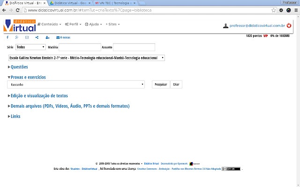Image resolution: width=300 pixels, height=187 pixels.
Task: Switch to the Google Drive Didático Virtual tab
Action: [x=70, y=3]
